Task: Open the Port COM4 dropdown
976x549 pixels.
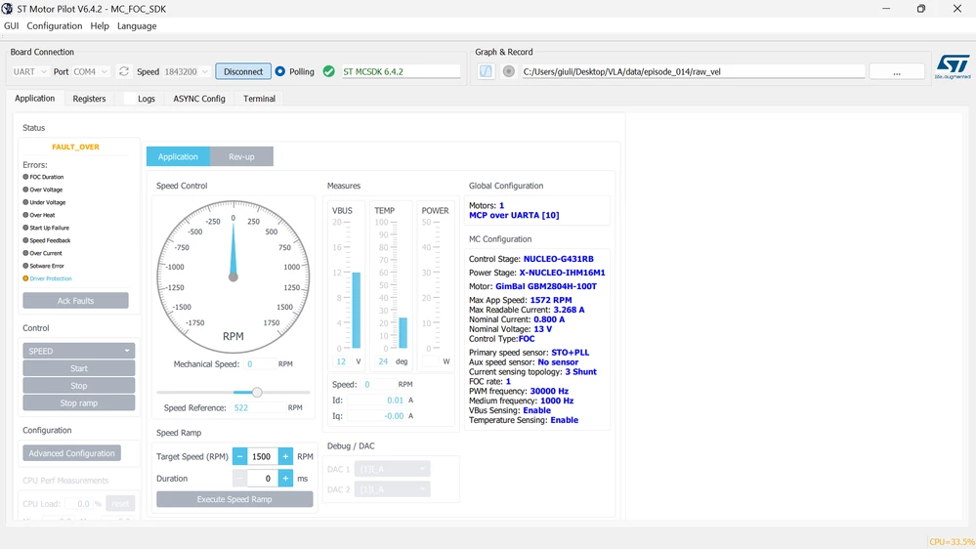Action: 91,71
